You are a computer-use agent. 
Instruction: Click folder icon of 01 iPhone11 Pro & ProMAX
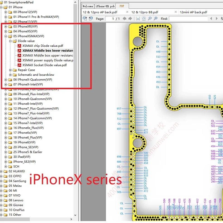click(10, 17)
